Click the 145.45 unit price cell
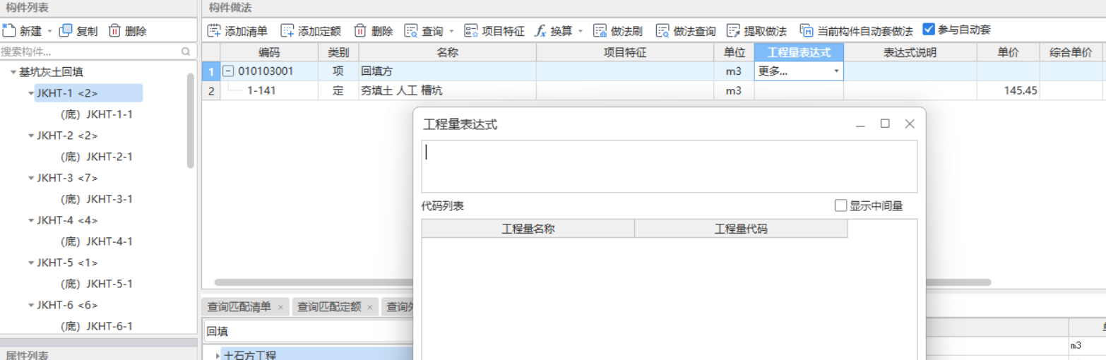The image size is (1106, 360). tap(1009, 90)
